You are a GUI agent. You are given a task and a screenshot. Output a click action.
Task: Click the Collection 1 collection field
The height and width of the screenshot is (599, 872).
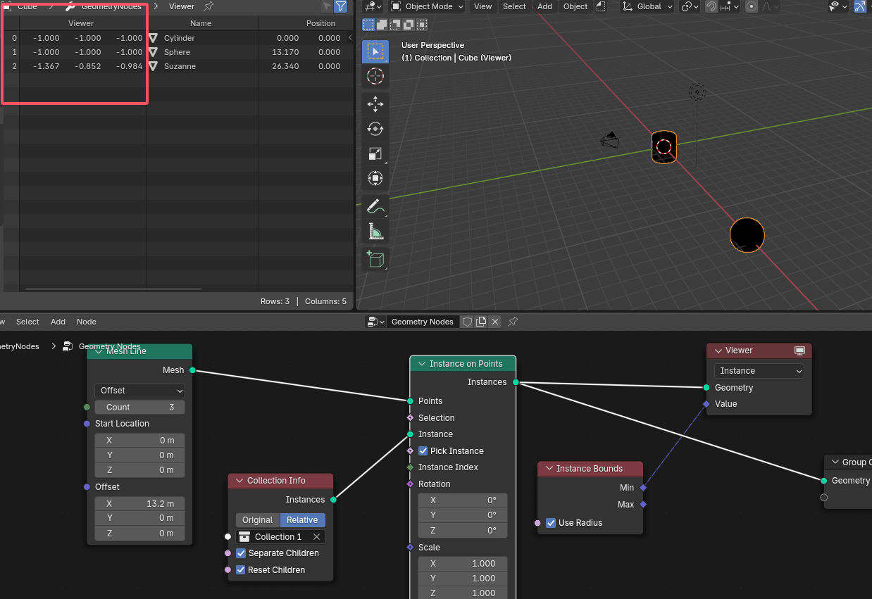coord(280,537)
